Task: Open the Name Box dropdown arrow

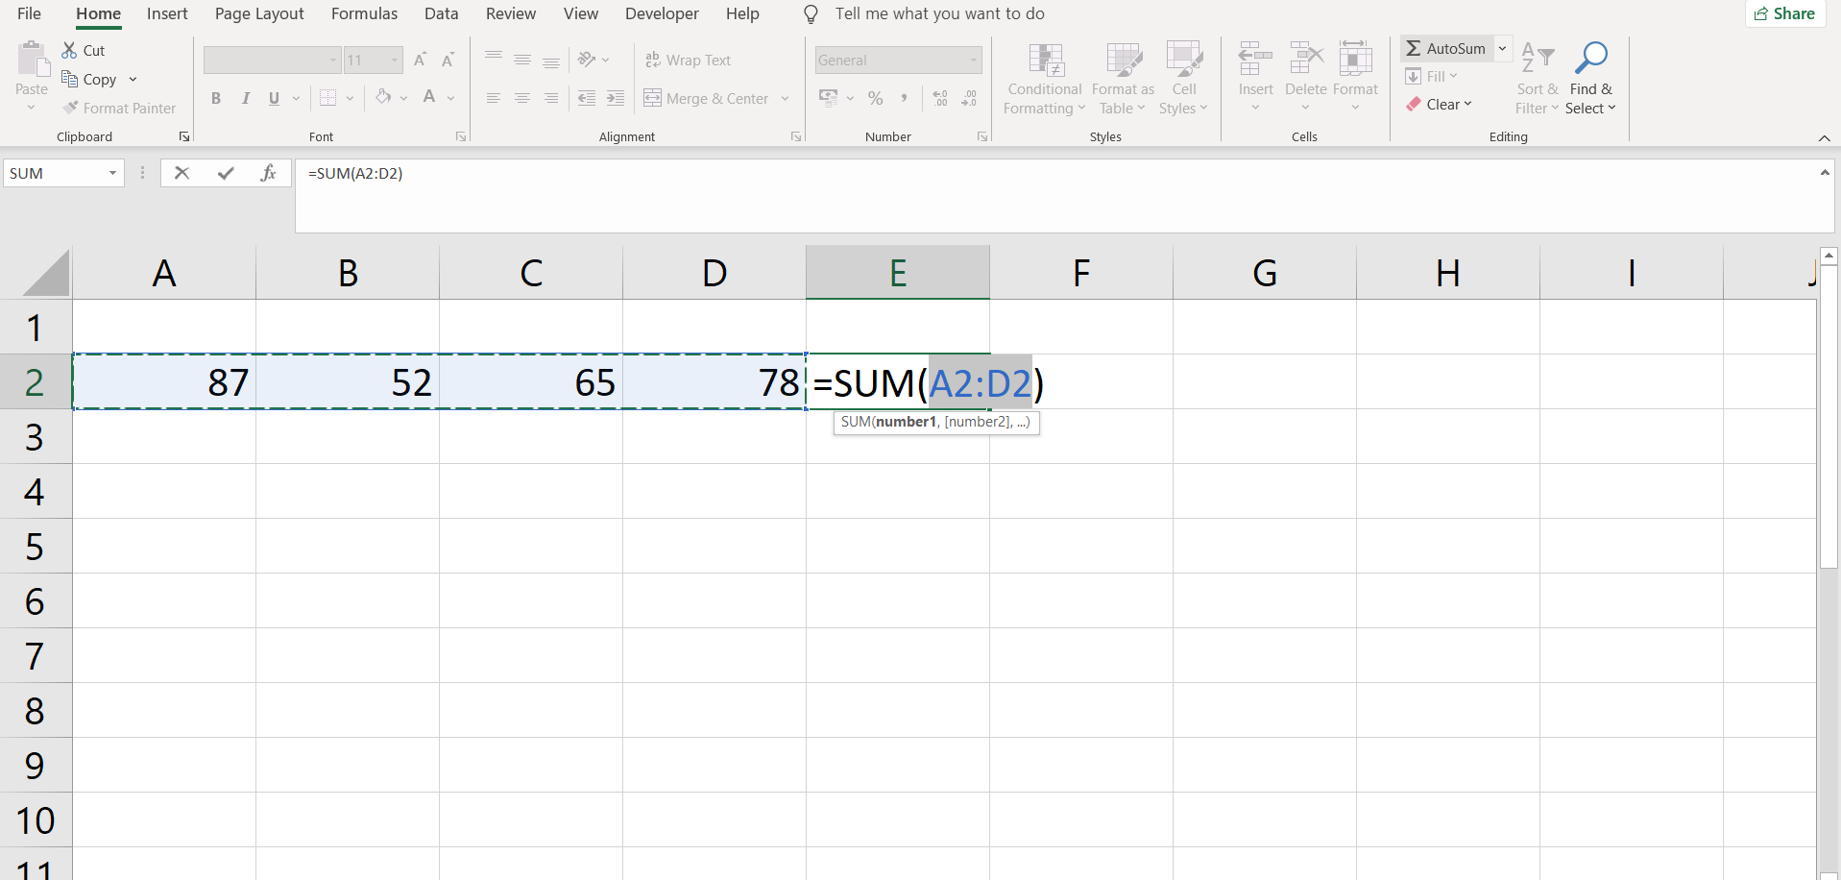Action: pyautogui.click(x=112, y=173)
